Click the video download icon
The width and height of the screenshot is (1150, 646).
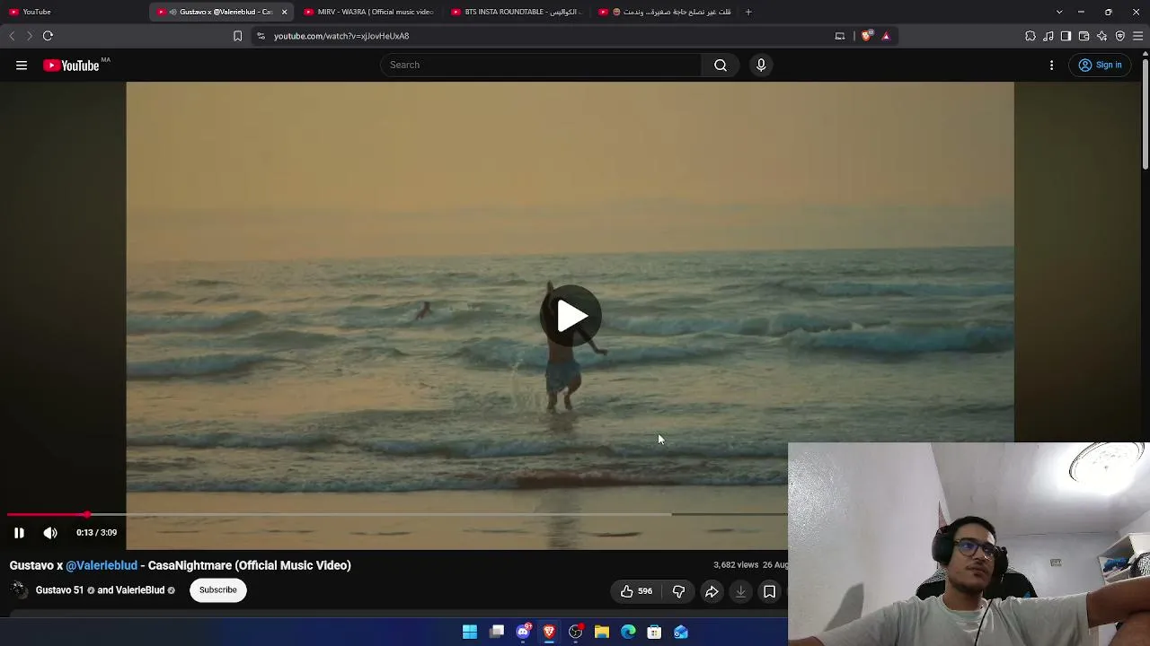[740, 591]
